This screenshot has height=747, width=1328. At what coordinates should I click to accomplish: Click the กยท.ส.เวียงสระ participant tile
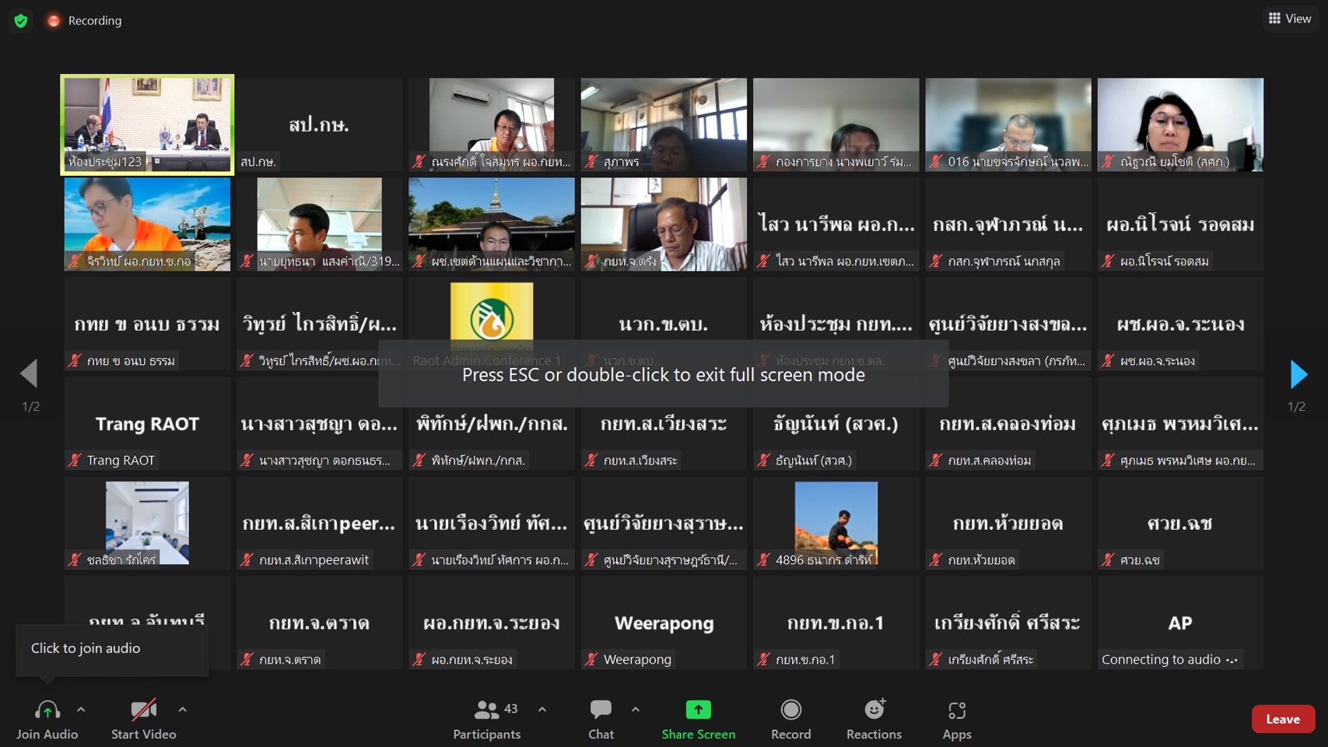pos(664,423)
